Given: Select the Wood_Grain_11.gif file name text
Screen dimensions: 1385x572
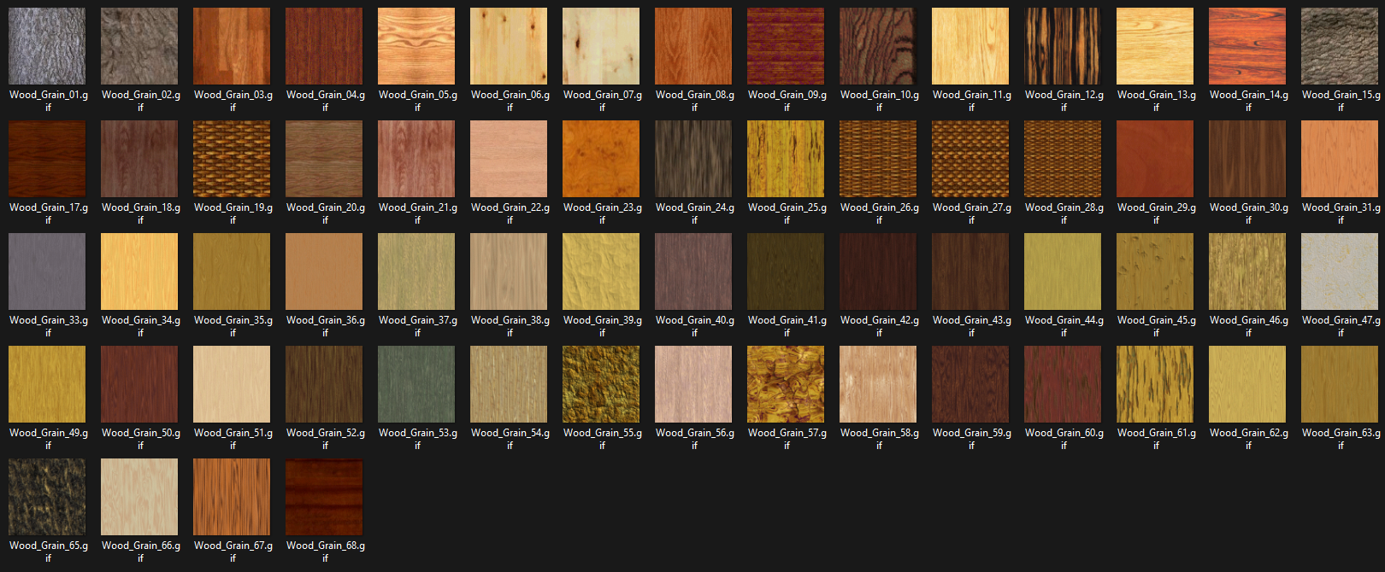Looking at the screenshot, I should click(x=971, y=101).
